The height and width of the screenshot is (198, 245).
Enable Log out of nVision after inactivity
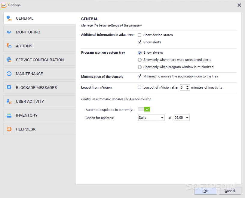(x=139, y=87)
